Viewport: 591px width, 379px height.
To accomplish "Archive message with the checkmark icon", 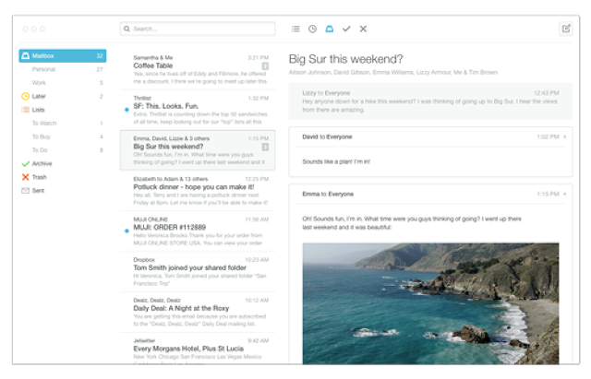I will [346, 29].
